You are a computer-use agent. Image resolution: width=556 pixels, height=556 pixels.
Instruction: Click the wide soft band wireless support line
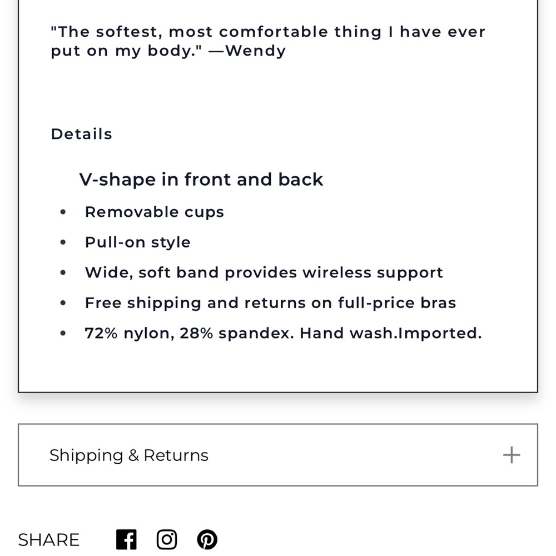[x=264, y=272]
